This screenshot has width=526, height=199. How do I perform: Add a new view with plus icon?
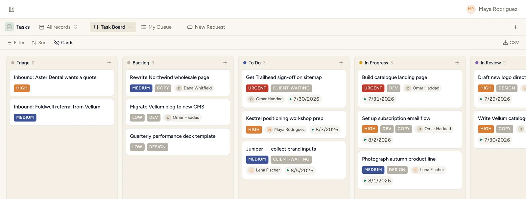click(515, 27)
